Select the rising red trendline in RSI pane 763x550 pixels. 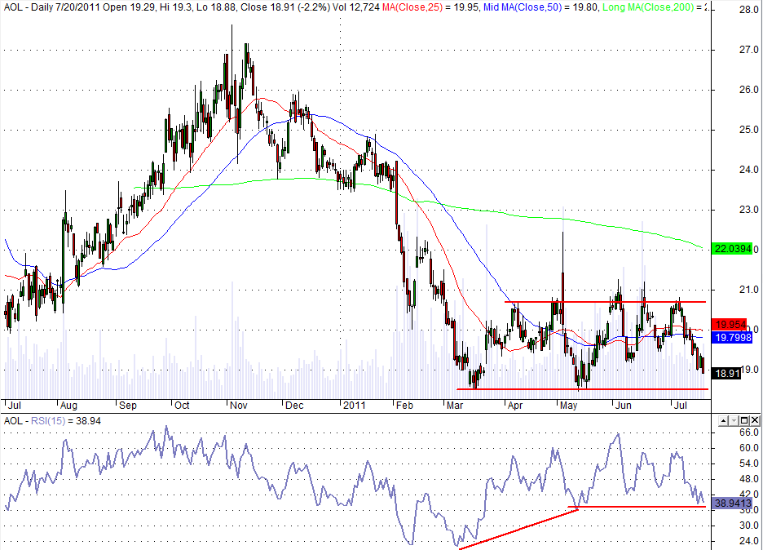[x=518, y=528]
